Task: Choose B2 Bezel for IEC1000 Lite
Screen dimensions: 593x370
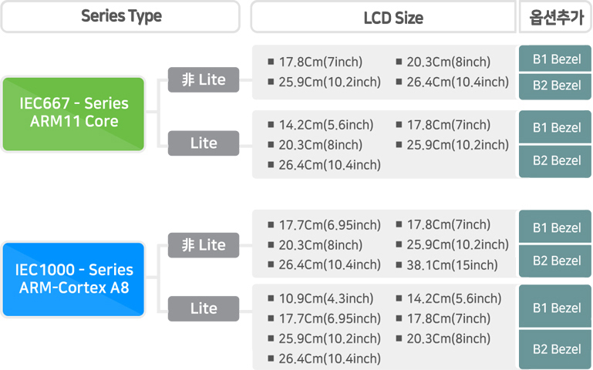Action: [x=555, y=349]
